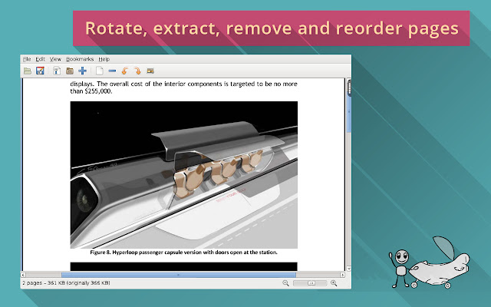This screenshot has height=307, width=491.
Task: Rotate page right with orange arrow
Action: click(137, 71)
